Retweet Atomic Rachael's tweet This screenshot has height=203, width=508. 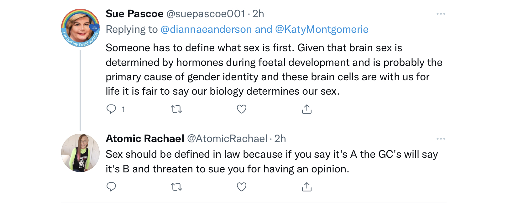[x=176, y=187]
